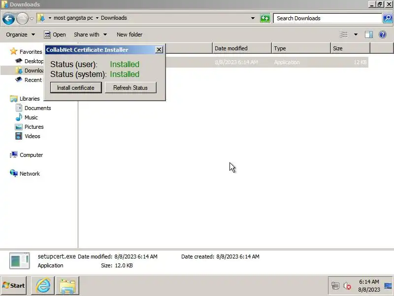The image size is (394, 296).
Task: Sort by Size column header
Action: (x=350, y=48)
